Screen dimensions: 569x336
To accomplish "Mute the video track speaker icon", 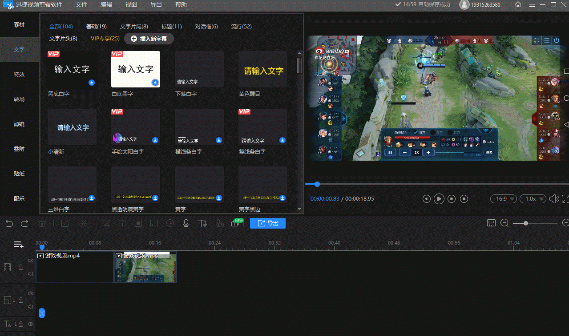I will [x=31, y=274].
